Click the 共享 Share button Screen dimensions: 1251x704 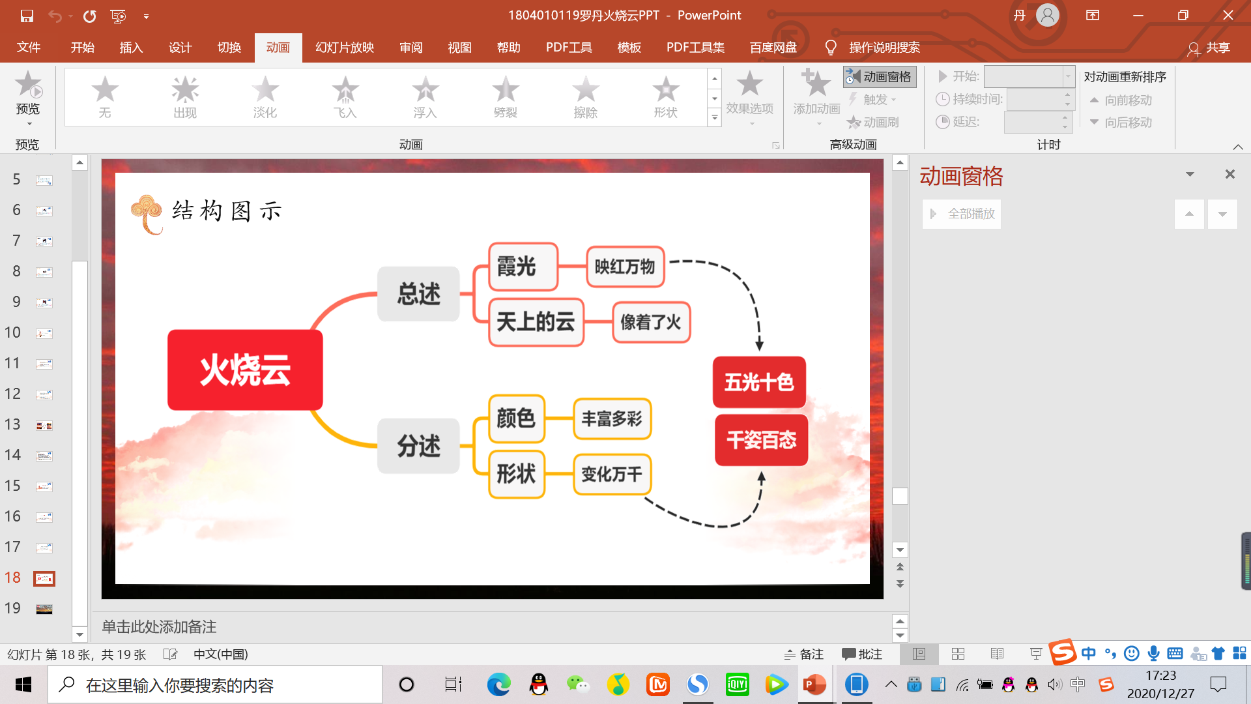1209,48
